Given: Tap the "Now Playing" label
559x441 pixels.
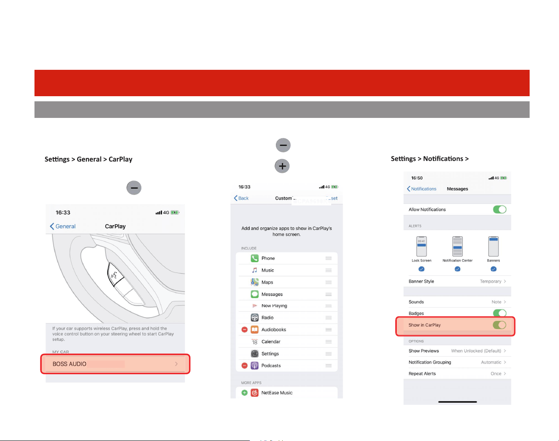Looking at the screenshot, I should click(274, 306).
